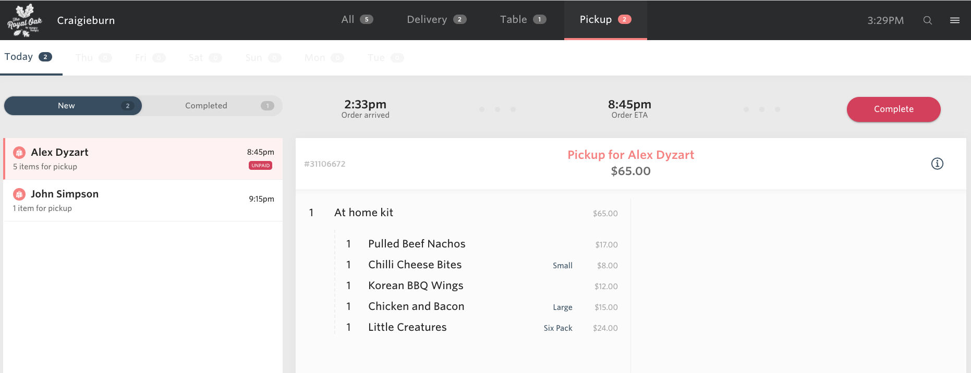The image size is (971, 373).
Task: Select the Sat date tab
Action: click(x=205, y=57)
